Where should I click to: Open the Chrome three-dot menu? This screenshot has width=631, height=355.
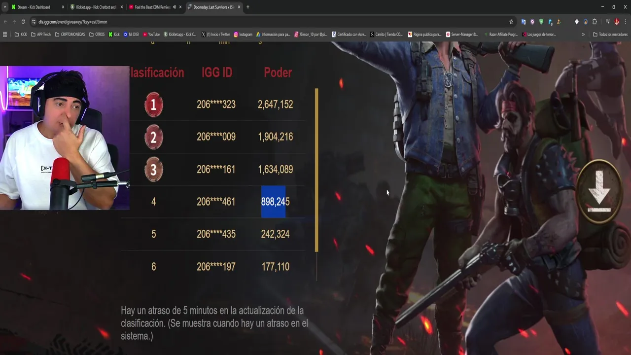pos(625,22)
